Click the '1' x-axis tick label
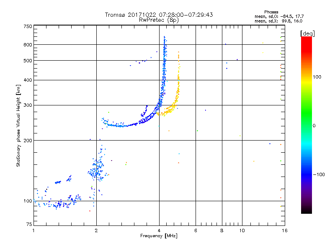The image size is (335, 251). 33,231
